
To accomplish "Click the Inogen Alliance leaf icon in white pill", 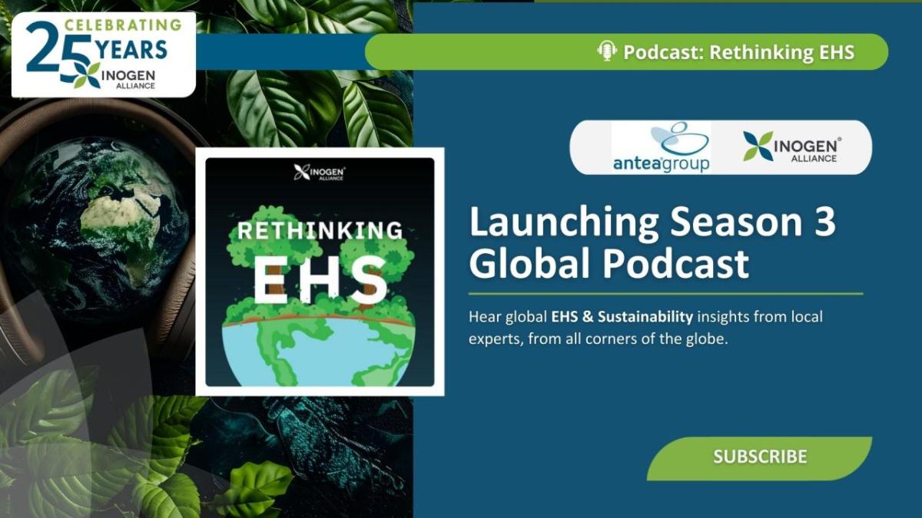I will coord(758,147).
